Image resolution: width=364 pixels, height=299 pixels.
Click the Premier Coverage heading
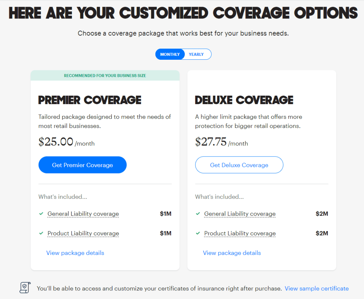90,100
